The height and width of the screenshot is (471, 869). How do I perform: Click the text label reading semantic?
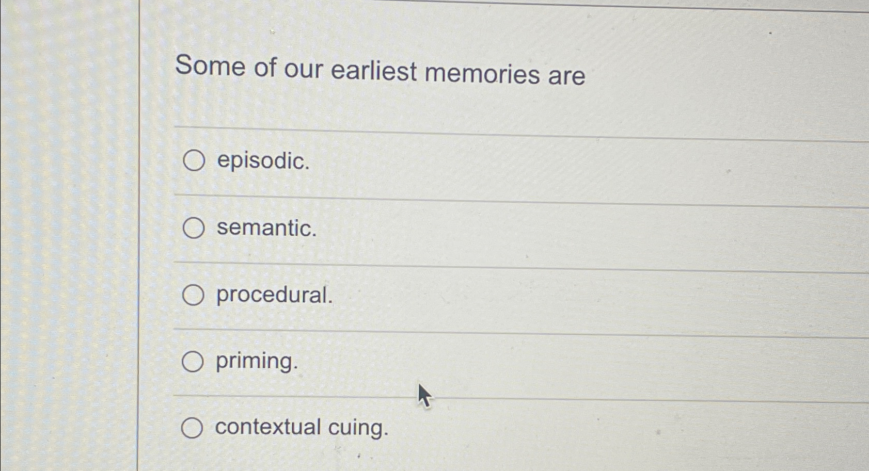pyautogui.click(x=265, y=229)
